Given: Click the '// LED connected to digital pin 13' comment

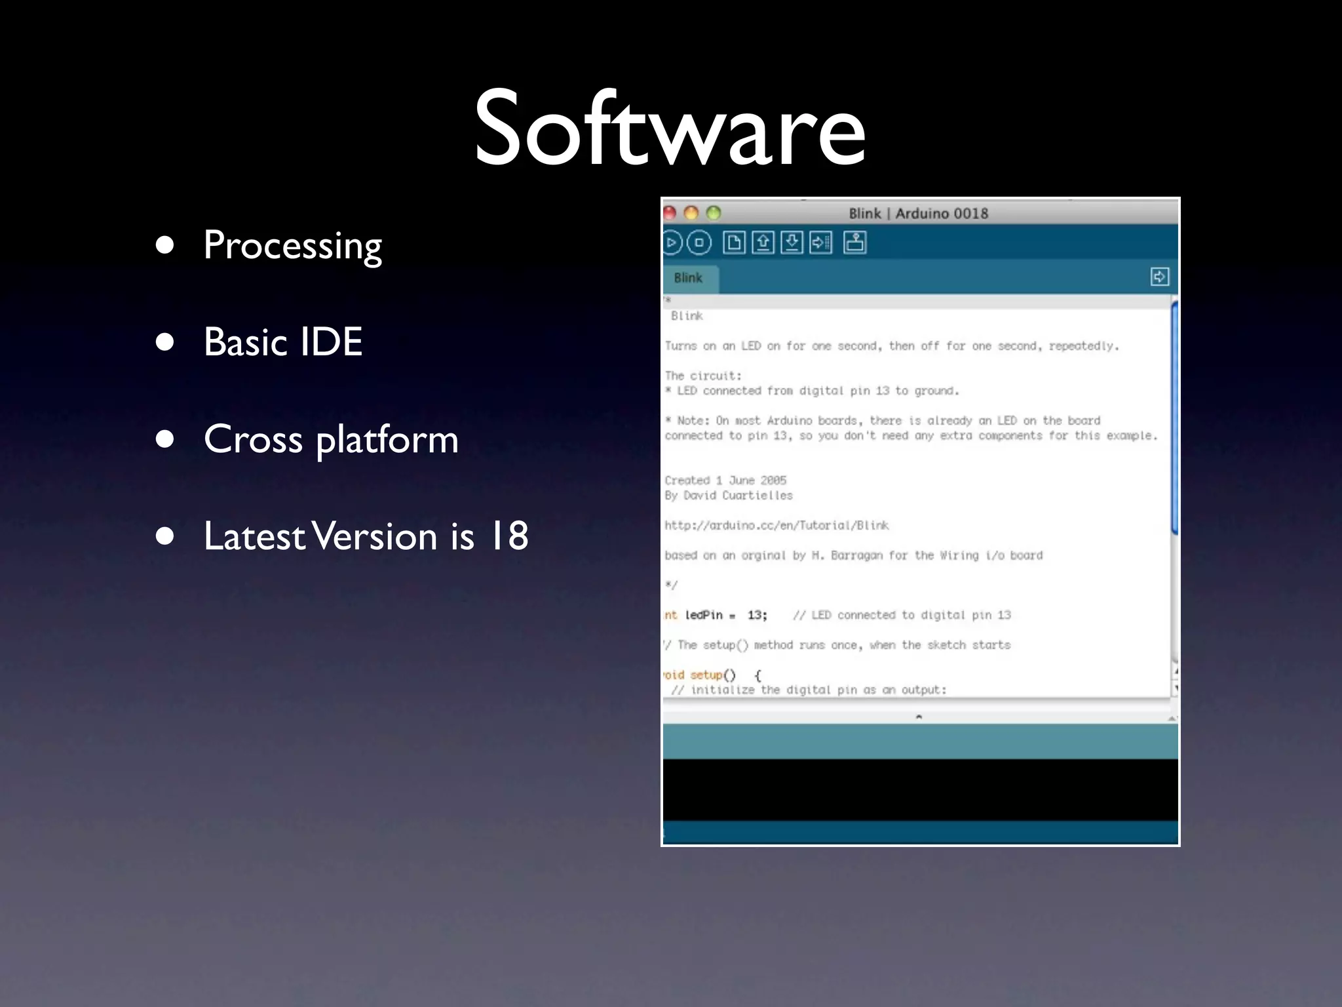Looking at the screenshot, I should [x=902, y=615].
